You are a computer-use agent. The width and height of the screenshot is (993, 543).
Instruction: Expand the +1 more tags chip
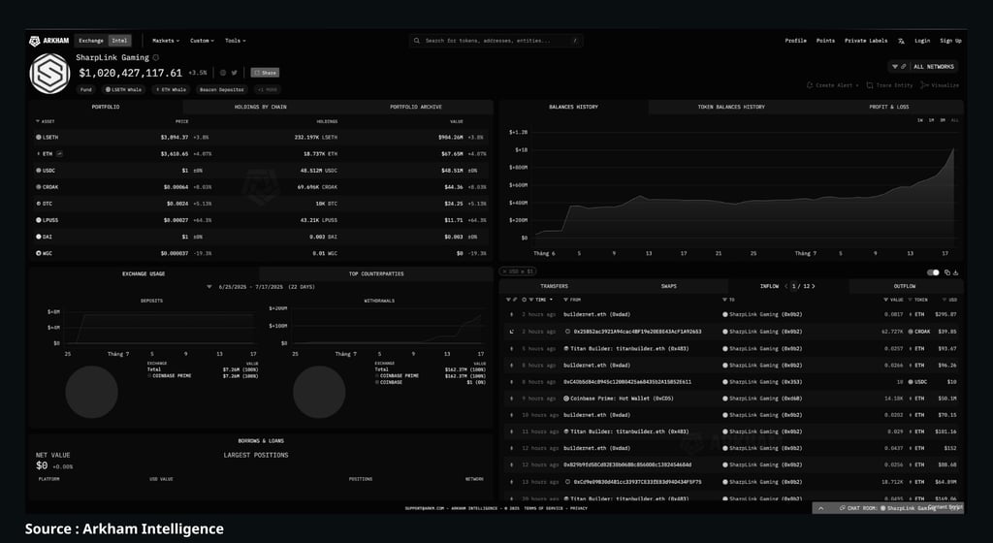[x=268, y=90]
